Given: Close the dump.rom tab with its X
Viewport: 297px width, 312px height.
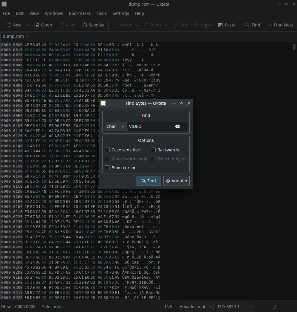Looking at the screenshot, I should 27,36.
